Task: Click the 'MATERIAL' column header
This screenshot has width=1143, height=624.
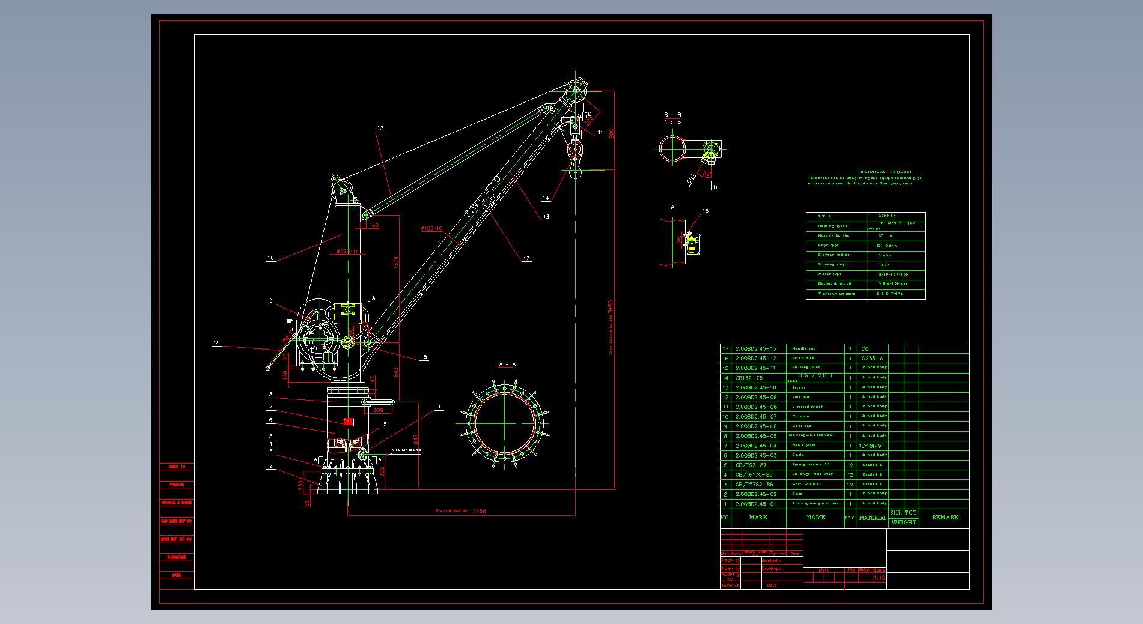Action: coord(873,518)
